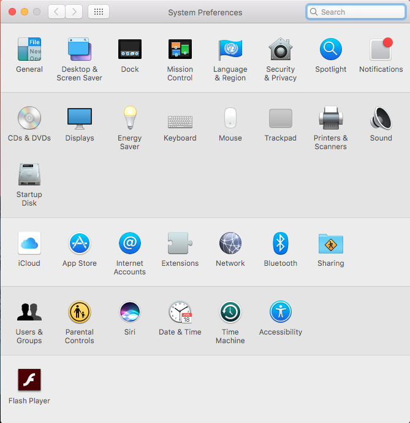Click the Search field
Screen dimensions: 410x423
356,12
